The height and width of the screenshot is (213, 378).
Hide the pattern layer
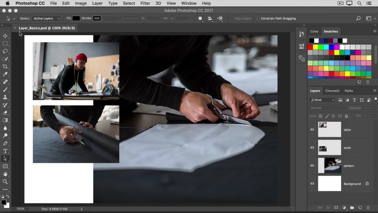click(x=312, y=166)
